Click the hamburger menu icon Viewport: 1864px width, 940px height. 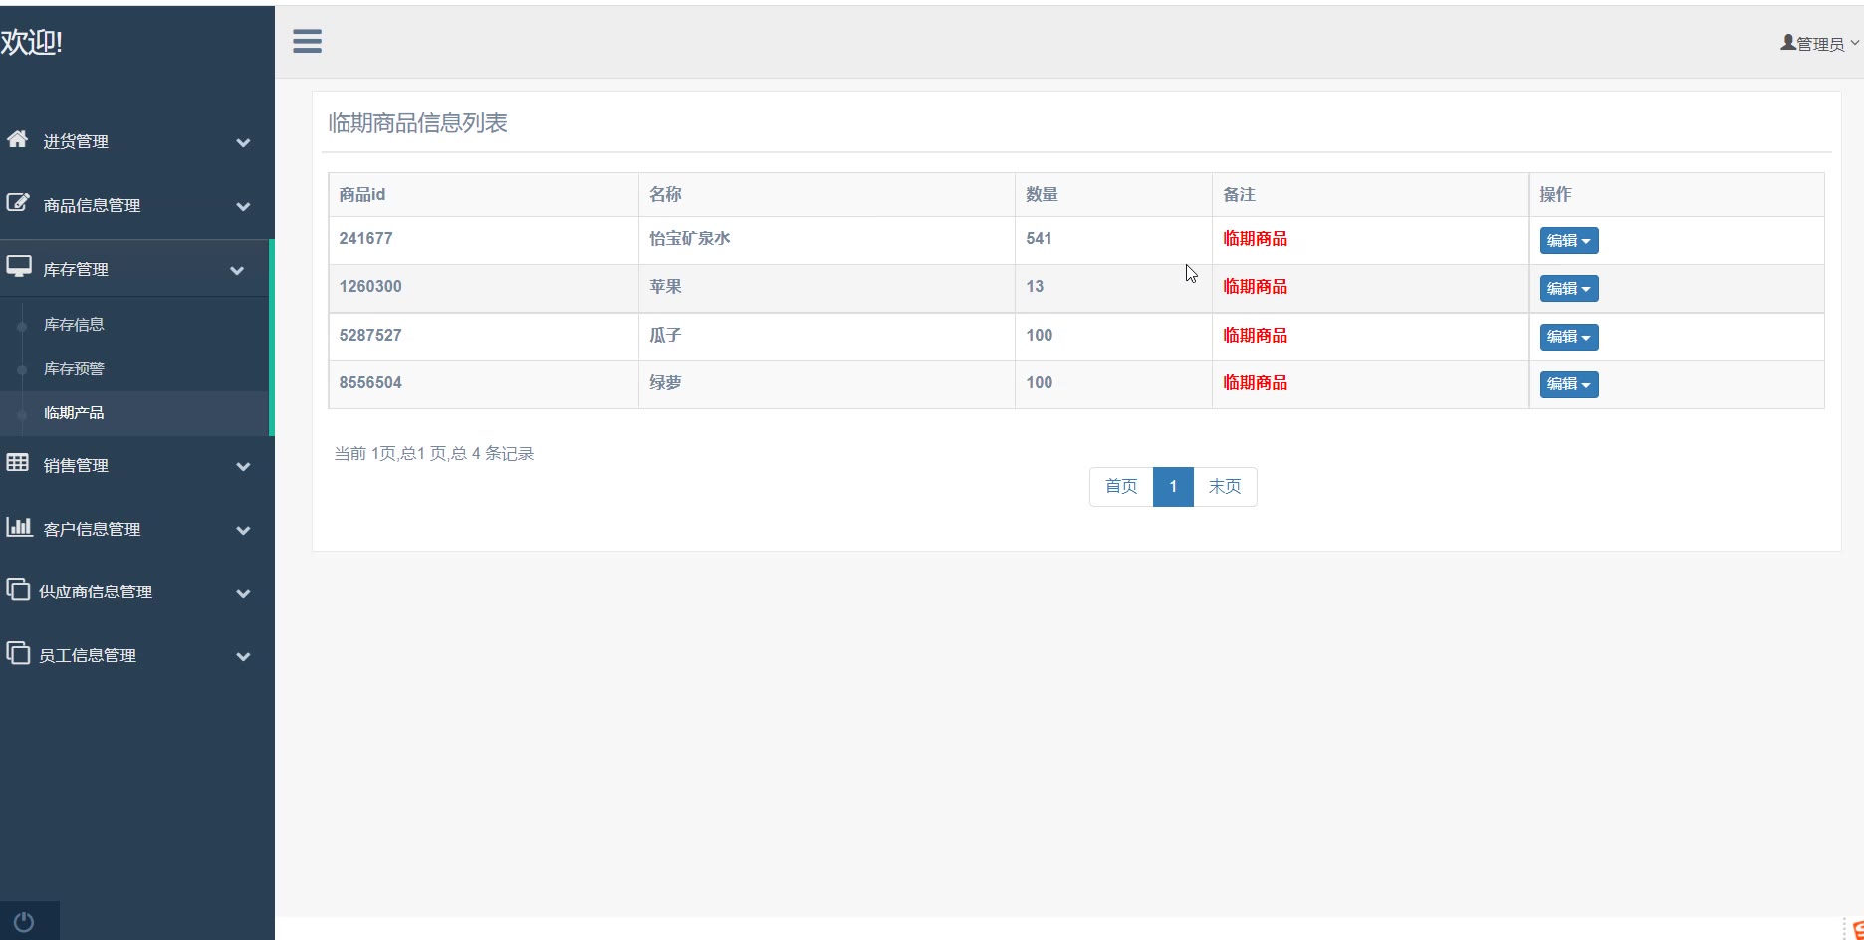click(307, 41)
